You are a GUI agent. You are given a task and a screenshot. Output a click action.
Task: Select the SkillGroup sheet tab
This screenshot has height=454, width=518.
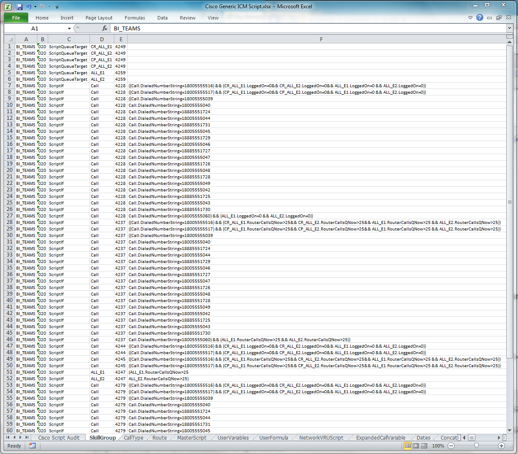click(103, 438)
